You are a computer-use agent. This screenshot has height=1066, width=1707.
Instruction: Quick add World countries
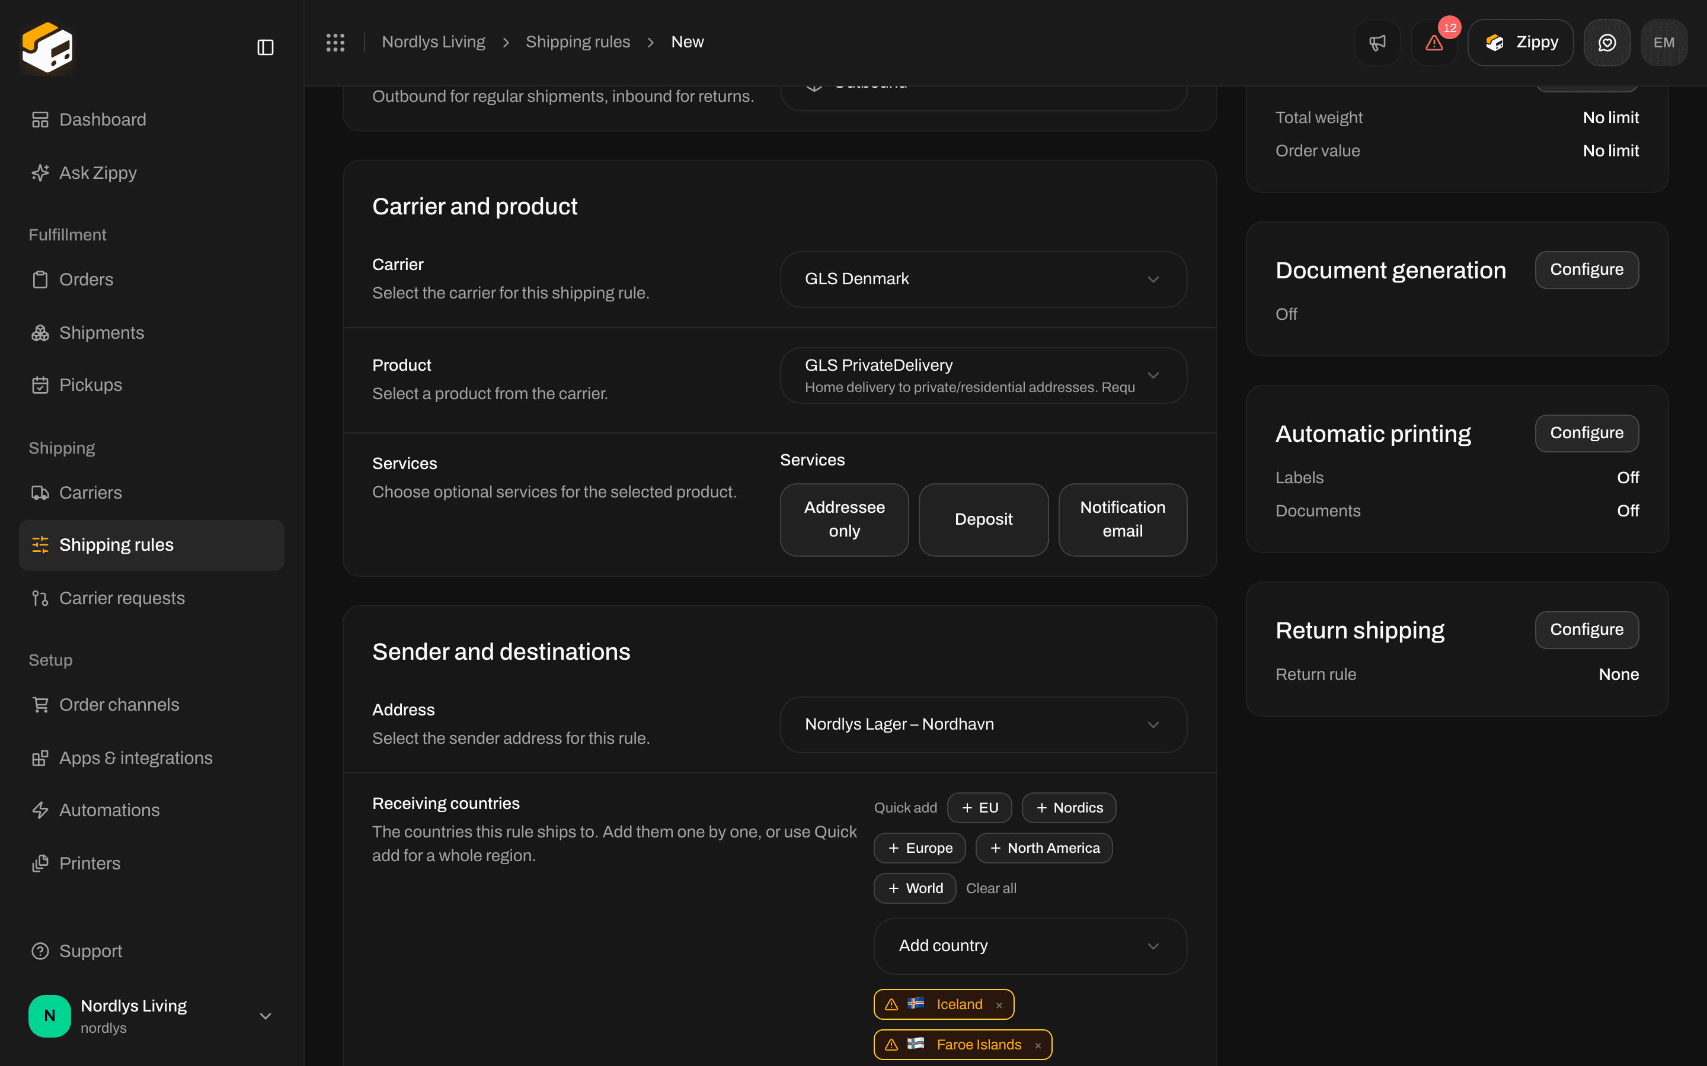pyautogui.click(x=915, y=888)
